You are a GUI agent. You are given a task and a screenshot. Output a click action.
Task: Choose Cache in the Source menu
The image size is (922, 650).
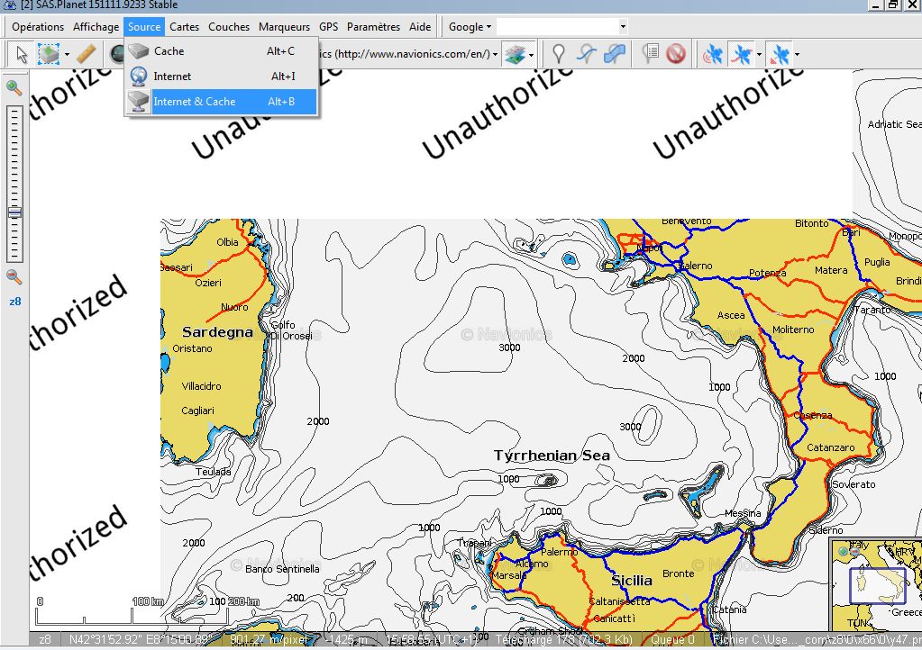(x=222, y=51)
